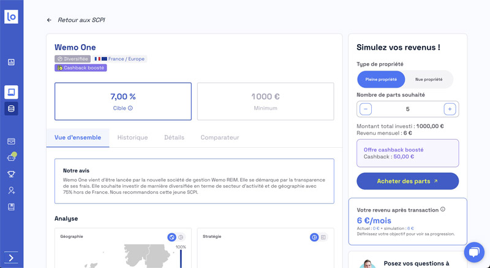Open the trophy icon in sidebar
The width and height of the screenshot is (490, 268).
(x=11, y=174)
